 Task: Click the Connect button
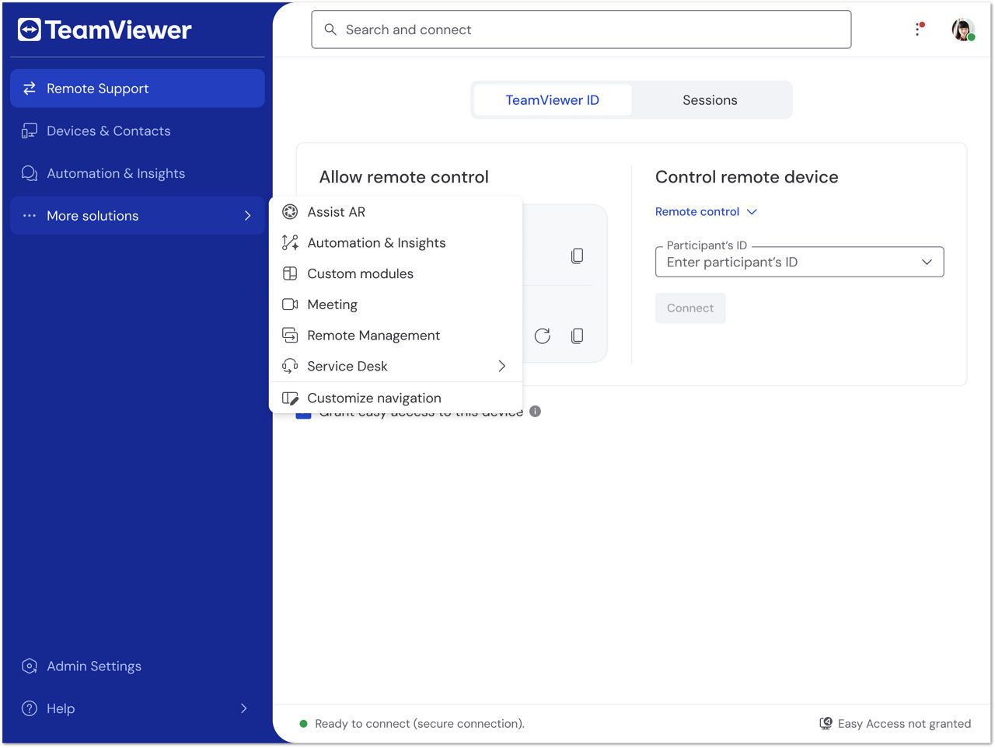[x=690, y=308]
